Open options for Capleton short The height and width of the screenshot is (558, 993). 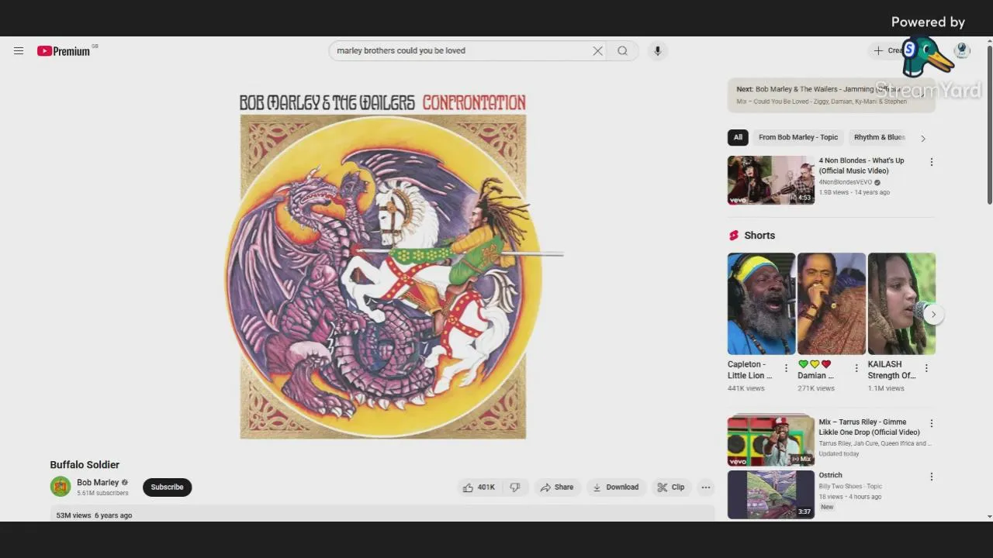pos(786,368)
